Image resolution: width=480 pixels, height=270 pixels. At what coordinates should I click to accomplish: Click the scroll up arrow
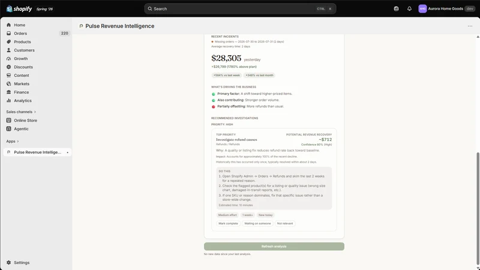point(478,37)
